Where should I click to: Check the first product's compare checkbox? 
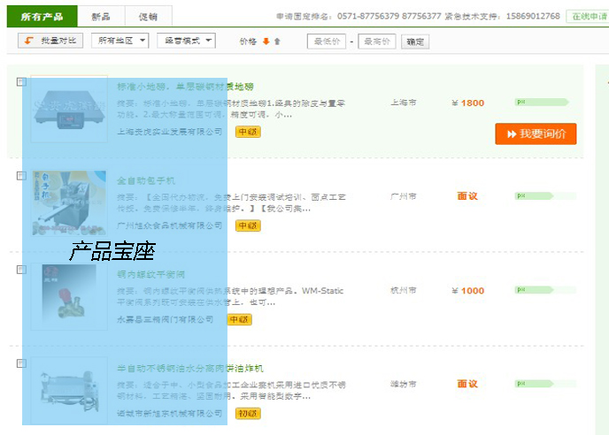point(21,82)
